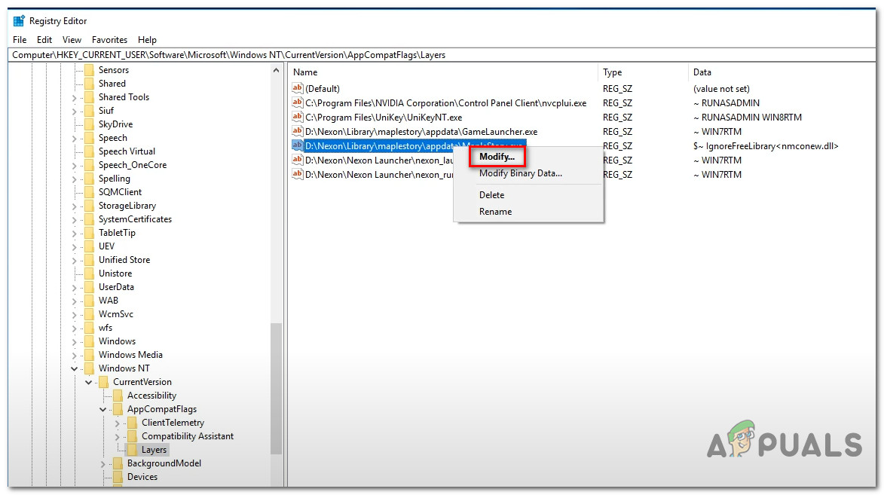The width and height of the screenshot is (884, 495).
Task: Click the Devices folder icon
Action: point(118,476)
